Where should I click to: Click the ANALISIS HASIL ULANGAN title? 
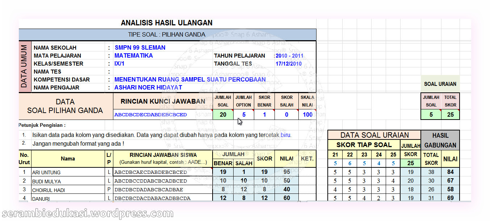(x=167, y=23)
